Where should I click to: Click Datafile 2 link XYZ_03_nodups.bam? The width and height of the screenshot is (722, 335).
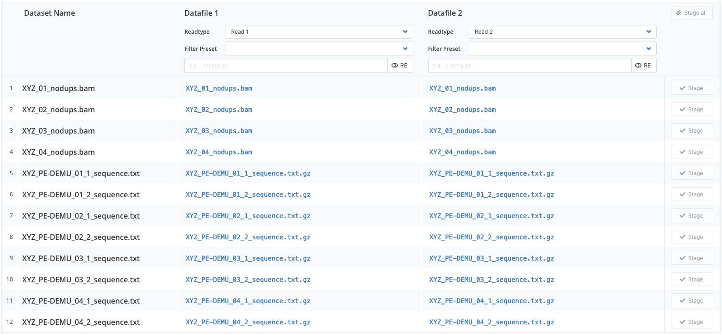click(462, 131)
